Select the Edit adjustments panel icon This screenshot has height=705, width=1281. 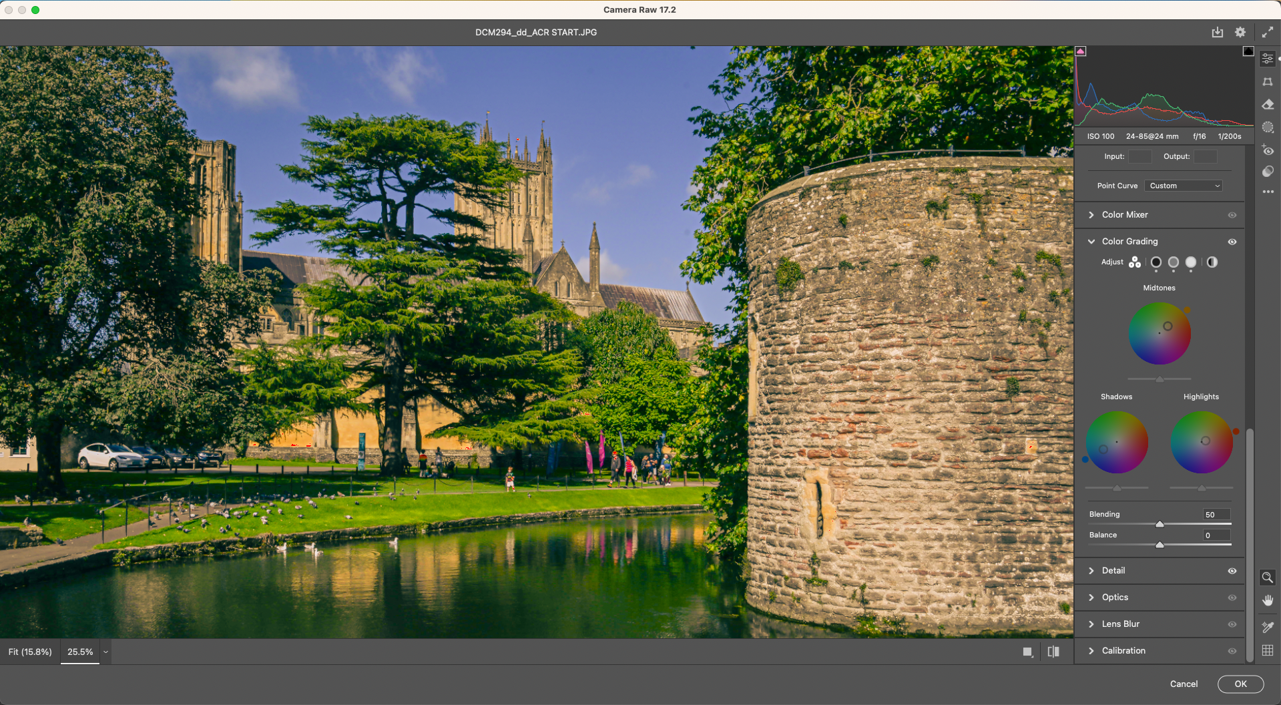click(x=1268, y=59)
